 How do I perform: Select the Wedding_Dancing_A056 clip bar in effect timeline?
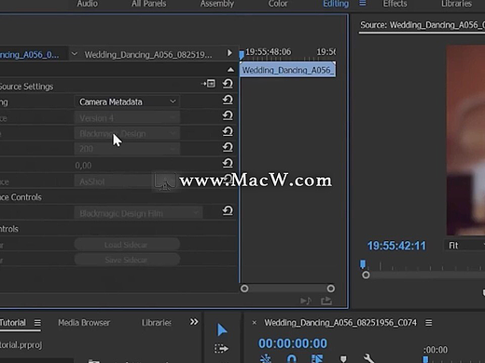pyautogui.click(x=287, y=70)
